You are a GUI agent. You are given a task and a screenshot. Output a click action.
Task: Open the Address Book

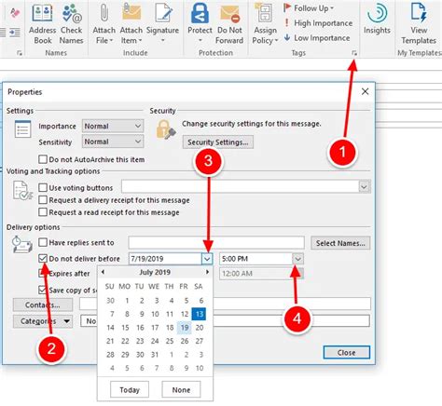pyautogui.click(x=42, y=24)
